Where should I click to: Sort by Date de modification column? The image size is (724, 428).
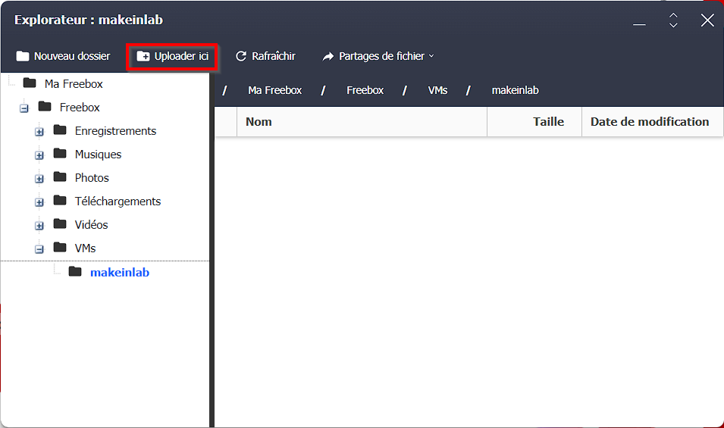[650, 122]
